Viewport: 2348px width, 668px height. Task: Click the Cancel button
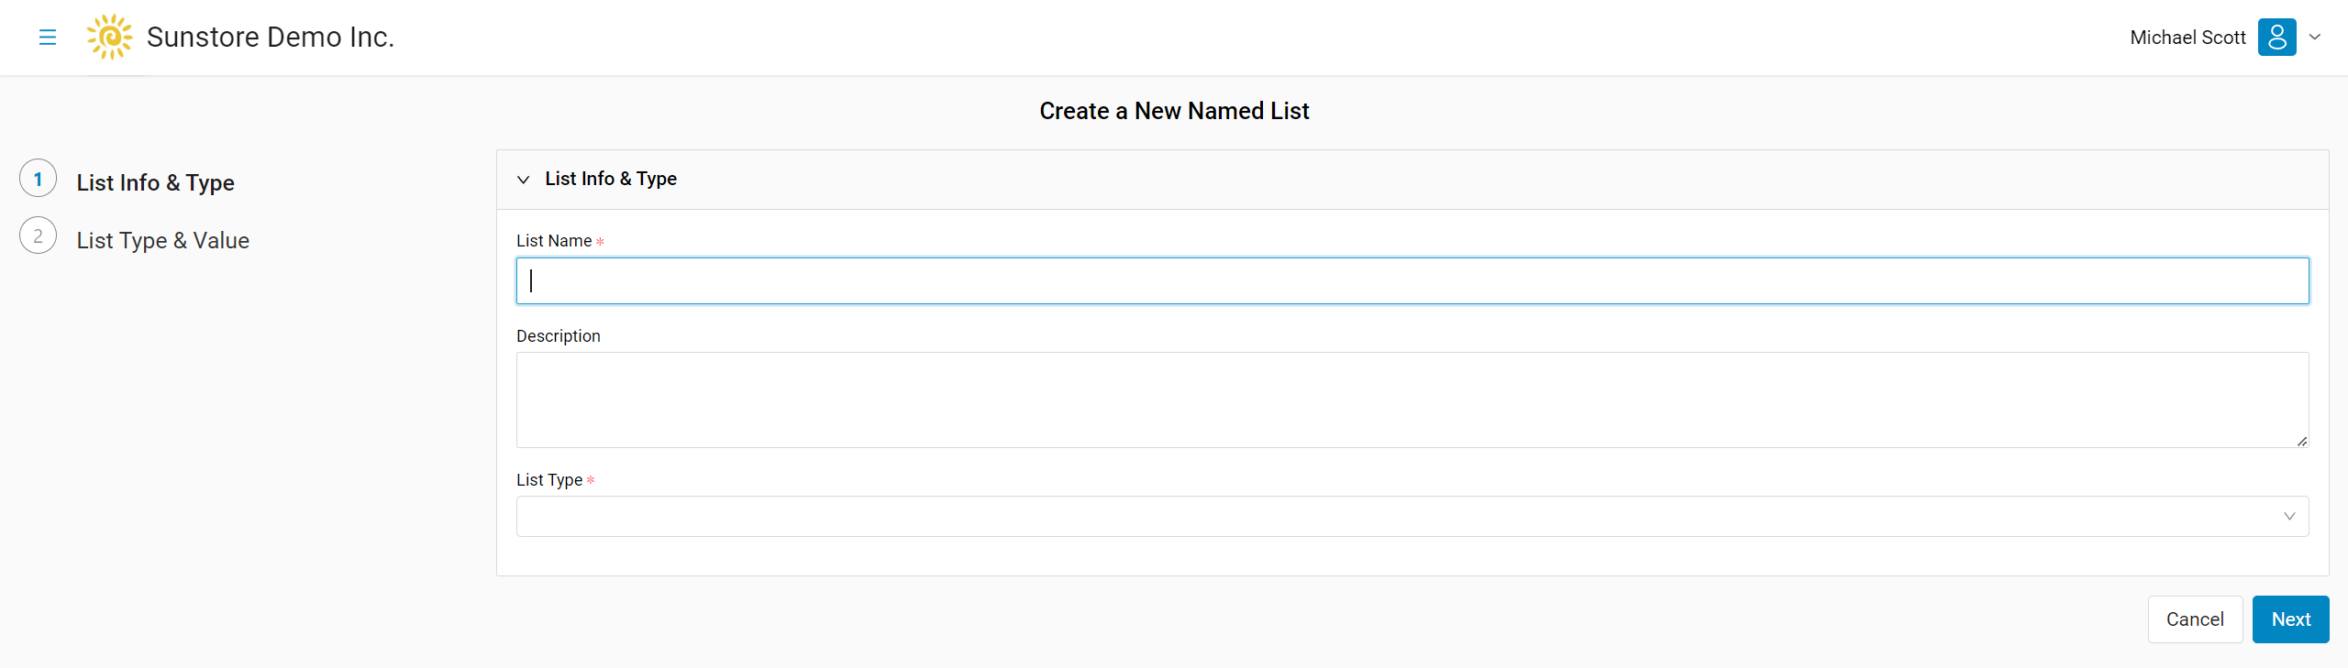click(x=2195, y=619)
